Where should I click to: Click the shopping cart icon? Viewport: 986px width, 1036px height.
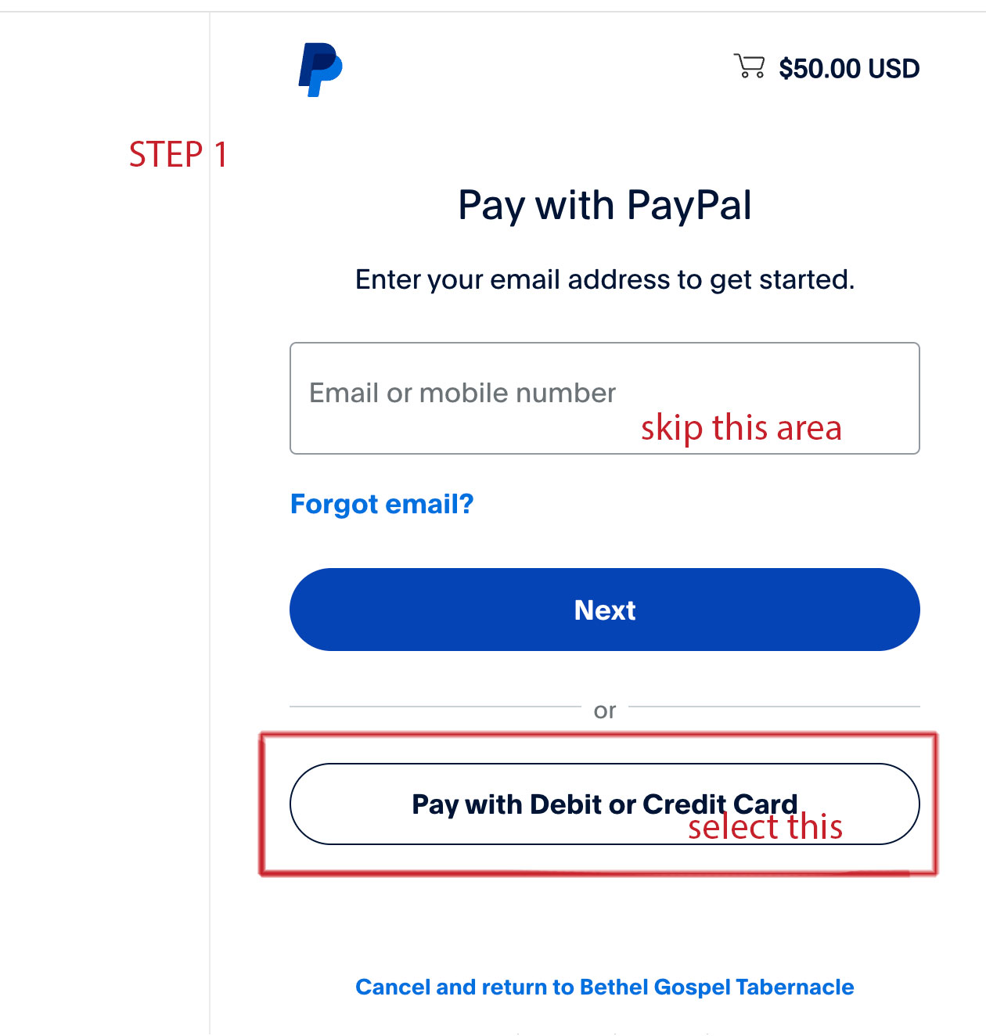pyautogui.click(x=749, y=67)
